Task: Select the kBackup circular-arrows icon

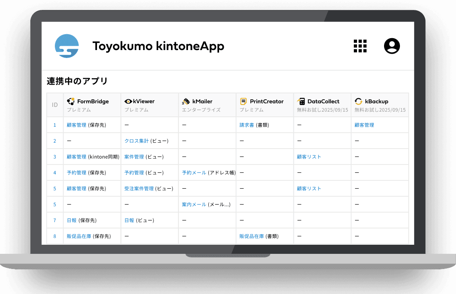Action: click(x=358, y=101)
